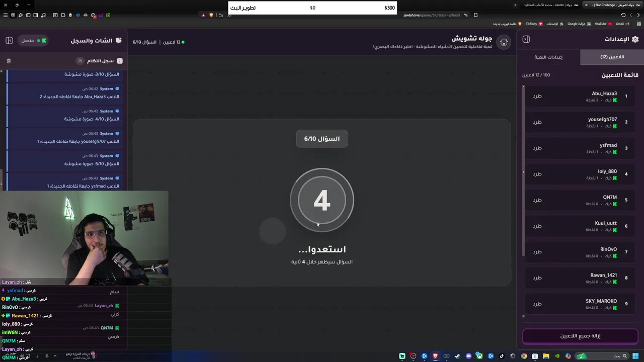Click the music note toolbar icon
644x362 pixels.
point(43,15)
